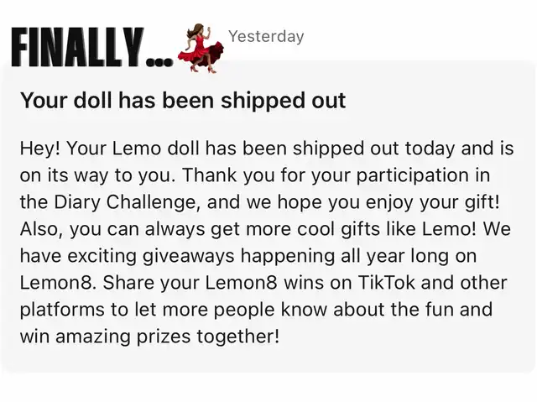The height and width of the screenshot is (402, 537).
Task: Click the Yesterday timestamp
Action: click(x=266, y=36)
